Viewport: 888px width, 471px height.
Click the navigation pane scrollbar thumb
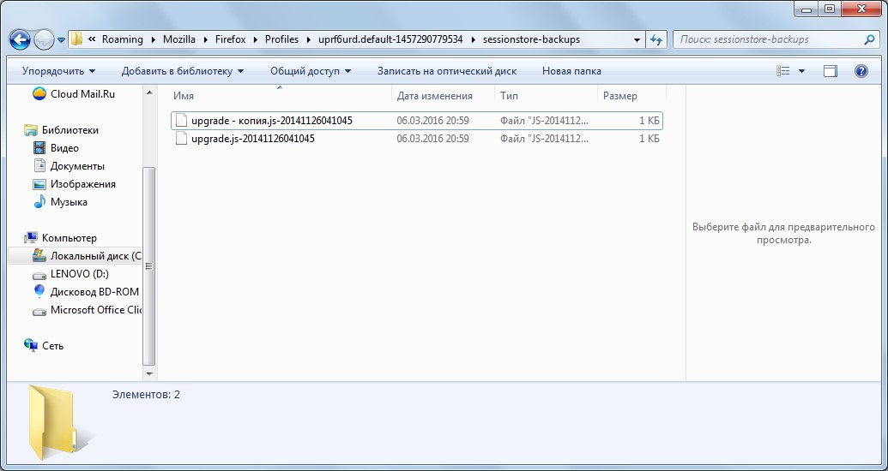point(149,266)
